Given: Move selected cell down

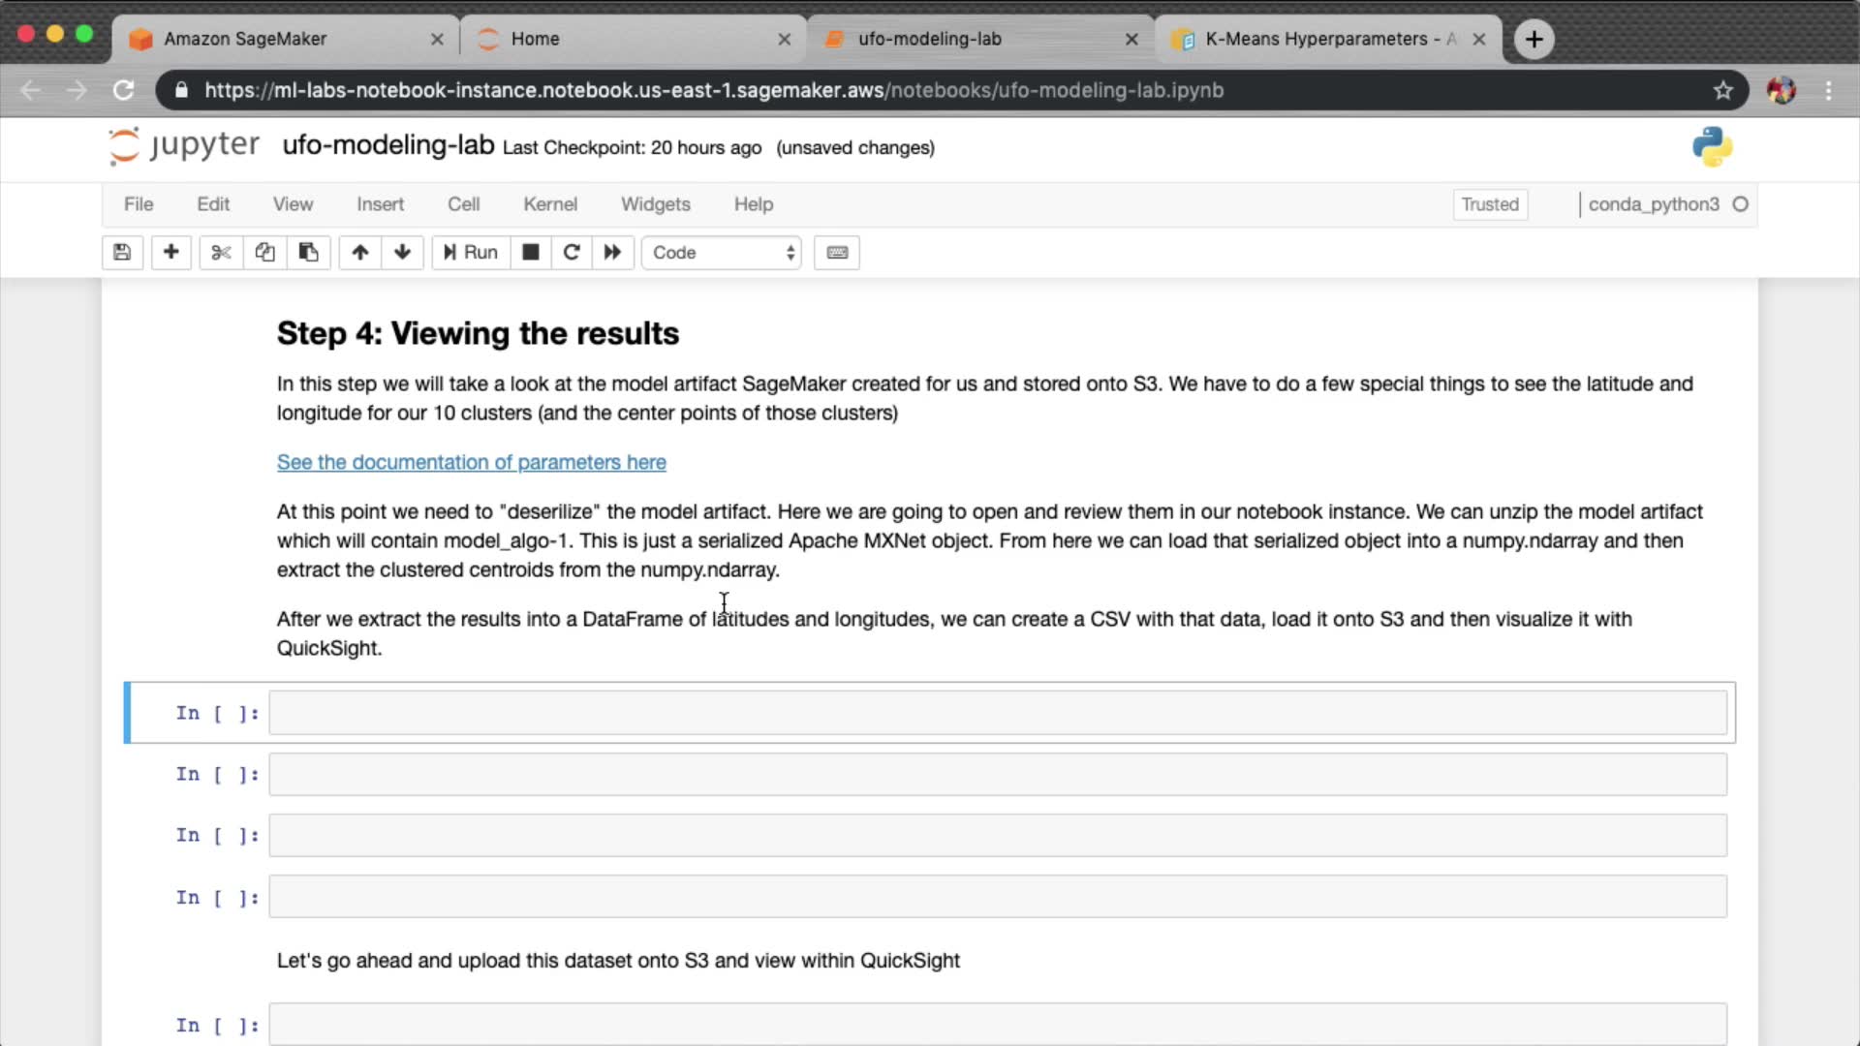Looking at the screenshot, I should (x=402, y=253).
